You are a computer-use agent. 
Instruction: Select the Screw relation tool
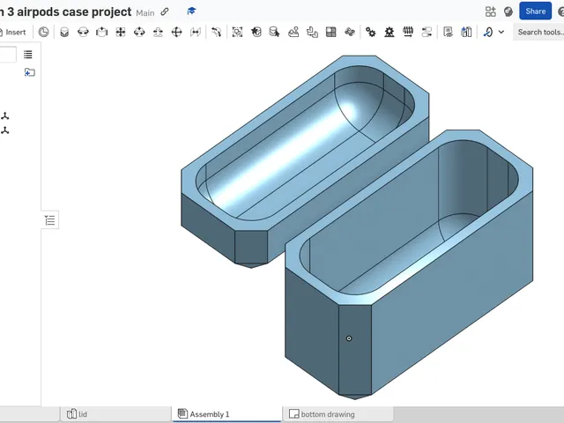(408, 32)
